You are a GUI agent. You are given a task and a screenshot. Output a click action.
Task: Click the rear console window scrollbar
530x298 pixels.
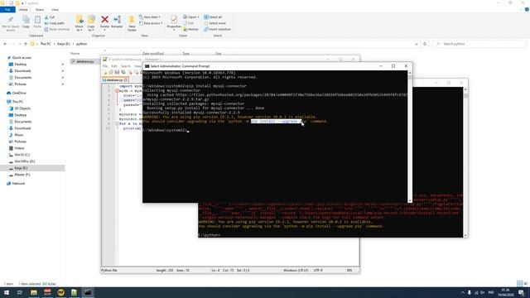(465, 162)
